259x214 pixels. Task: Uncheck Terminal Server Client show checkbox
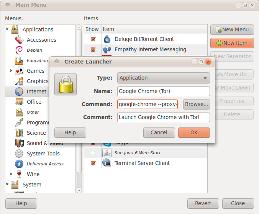[x=93, y=163]
